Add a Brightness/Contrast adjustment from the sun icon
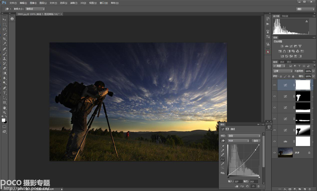This screenshot has width=317, height=191. (282, 46)
